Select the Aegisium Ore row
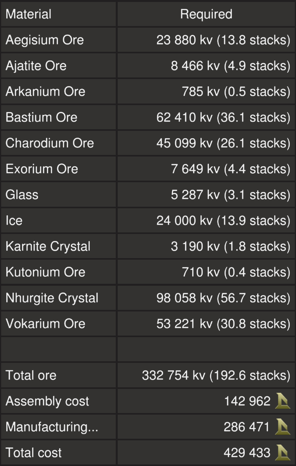296x466 pixels. [x=45, y=40]
